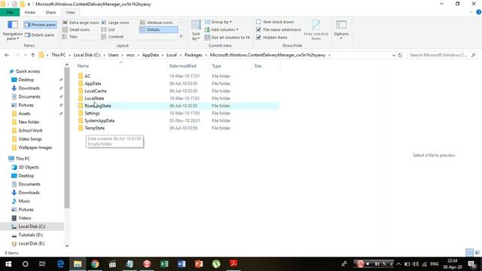This screenshot has width=482, height=271.
Task: Select the LocalCache folder
Action: (96, 91)
